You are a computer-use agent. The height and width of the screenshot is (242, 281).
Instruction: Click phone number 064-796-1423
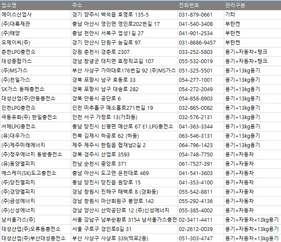pyautogui.click(x=196, y=145)
